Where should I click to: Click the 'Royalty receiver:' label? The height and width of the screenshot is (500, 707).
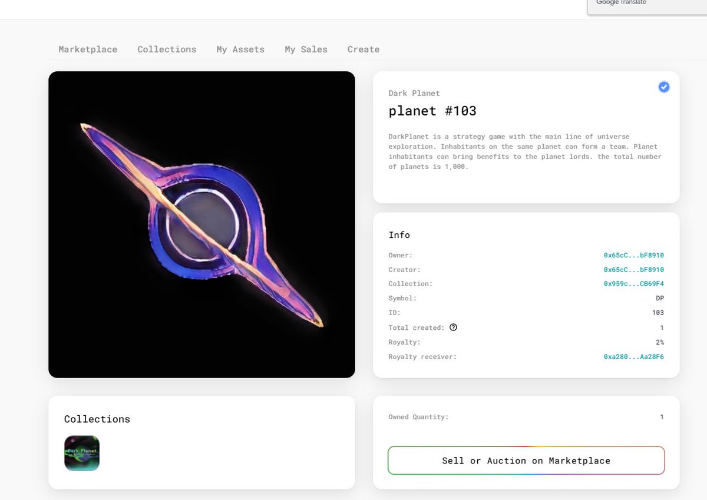point(422,357)
